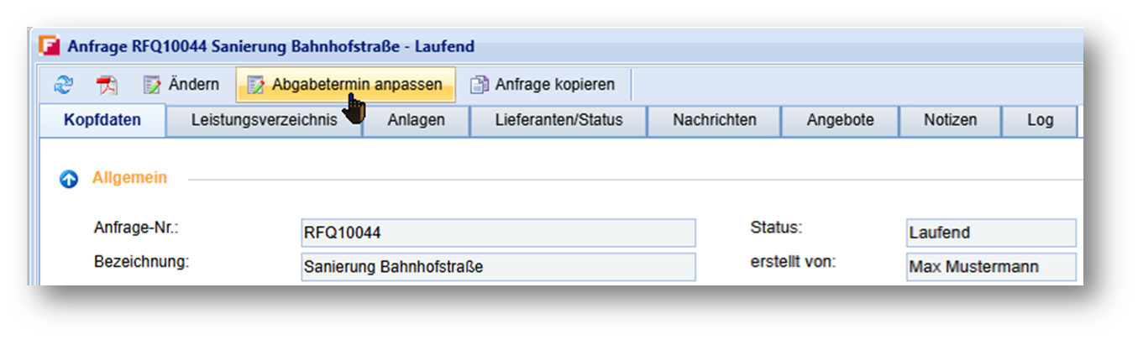Click the refresh icon in toolbar

tap(64, 85)
